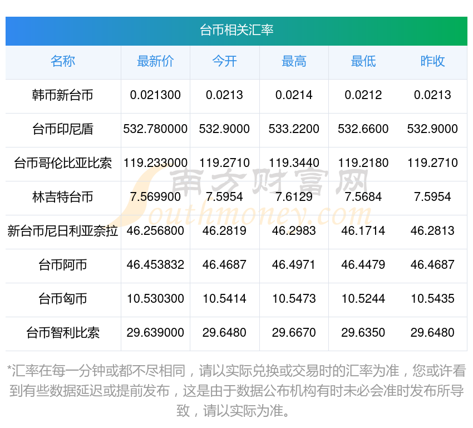Select the 最低 column header
The image size is (473, 428).
(x=363, y=62)
